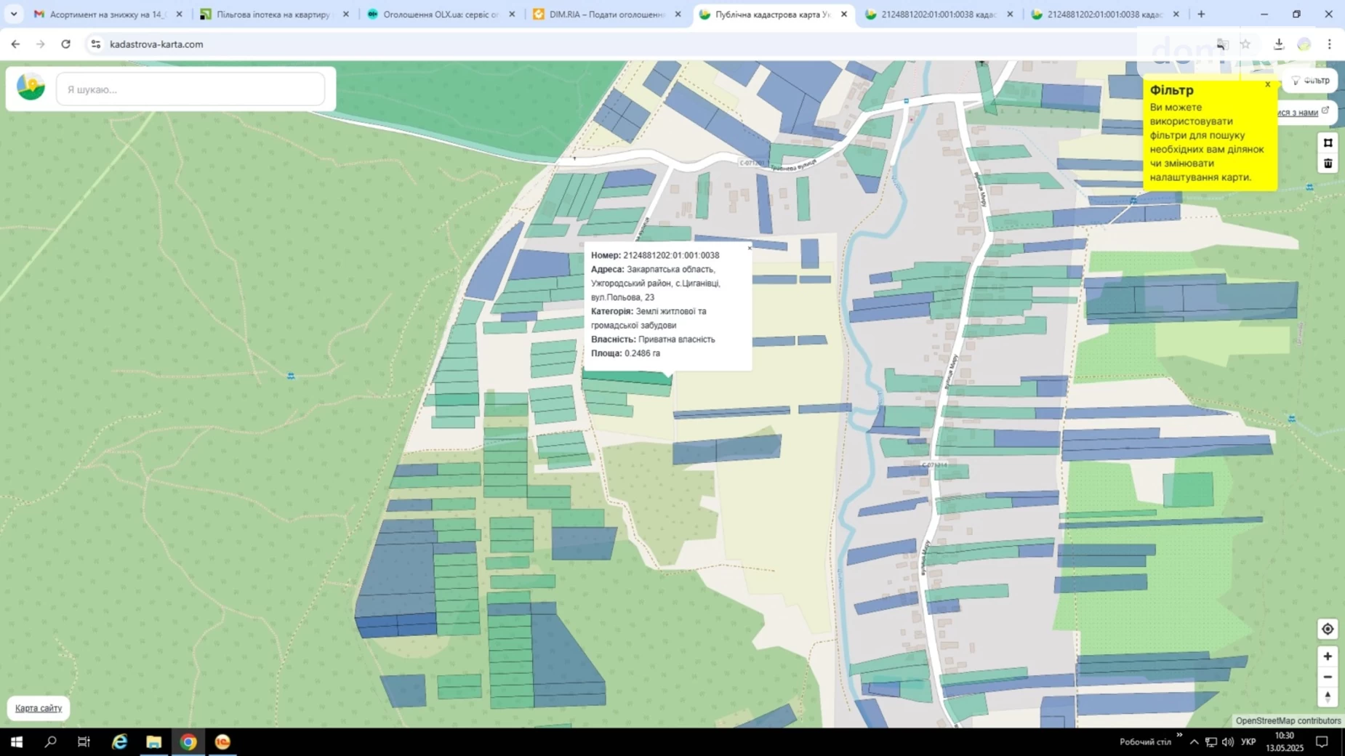Open the Карта сайту link
The image size is (1345, 756).
[x=39, y=708]
